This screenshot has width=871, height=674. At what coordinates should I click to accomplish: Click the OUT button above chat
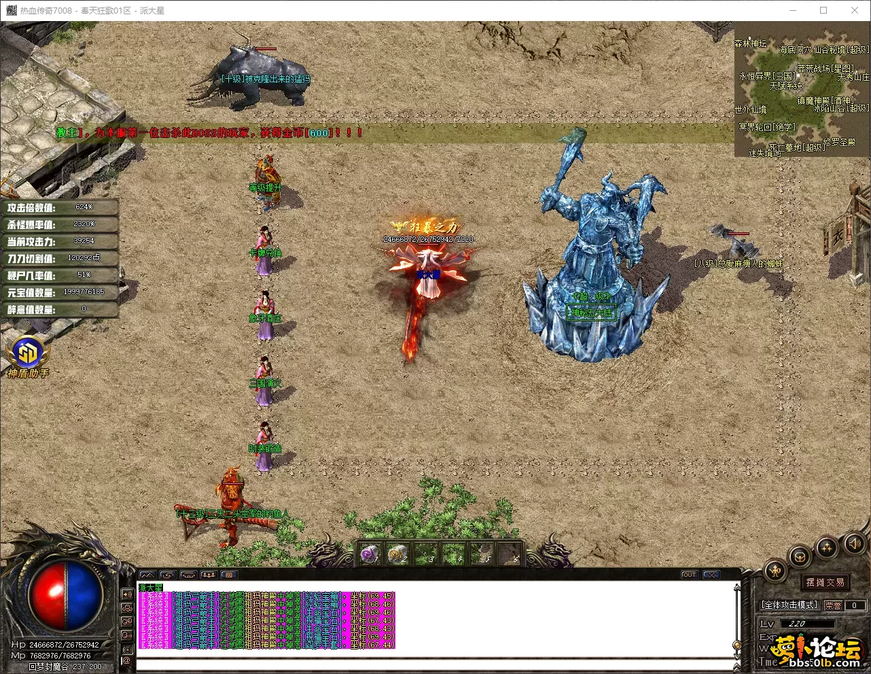(689, 575)
